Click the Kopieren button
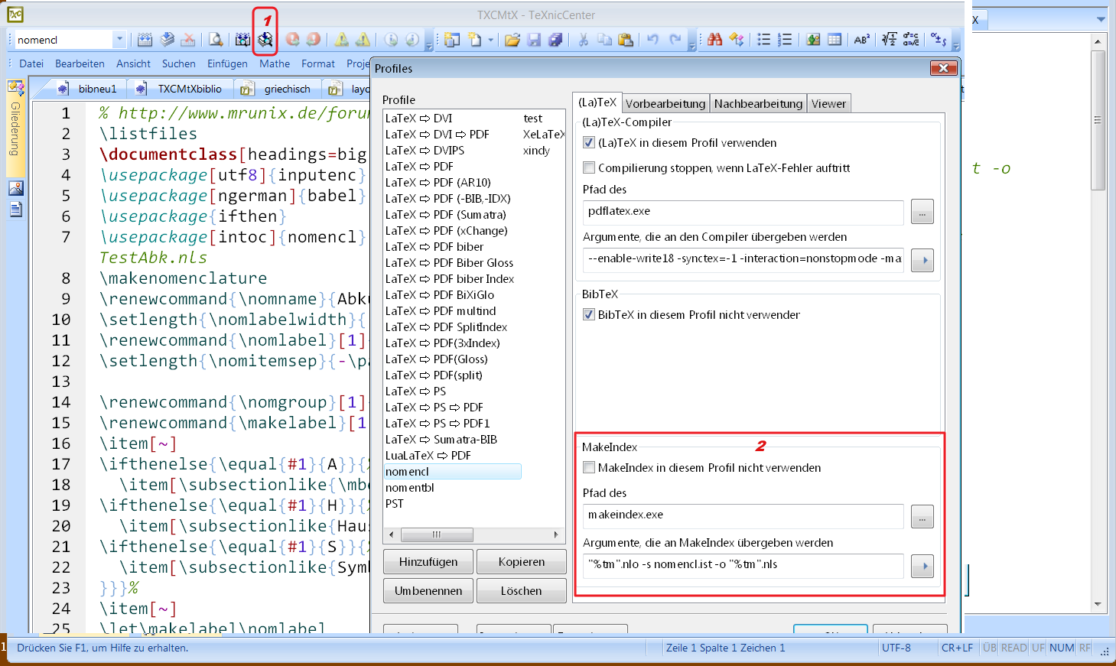Viewport: 1116px width, 666px height. tap(522, 562)
